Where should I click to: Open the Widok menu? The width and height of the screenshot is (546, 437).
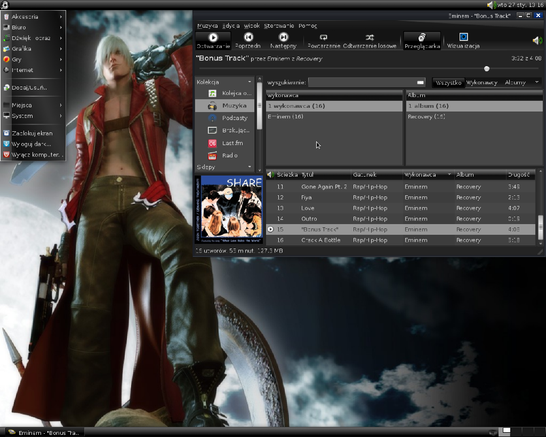(252, 26)
